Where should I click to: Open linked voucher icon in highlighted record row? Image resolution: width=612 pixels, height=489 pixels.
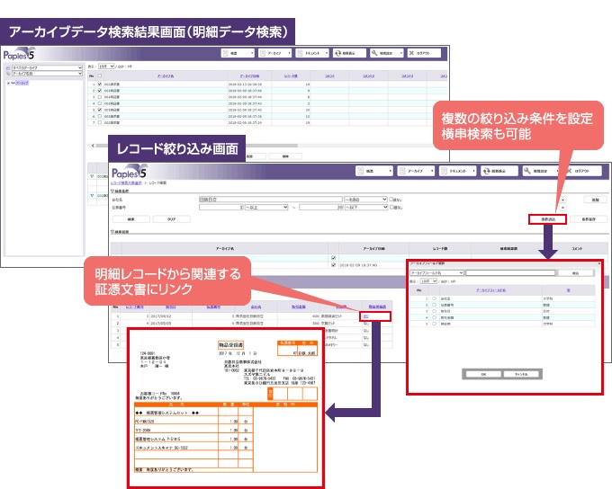(x=366, y=316)
